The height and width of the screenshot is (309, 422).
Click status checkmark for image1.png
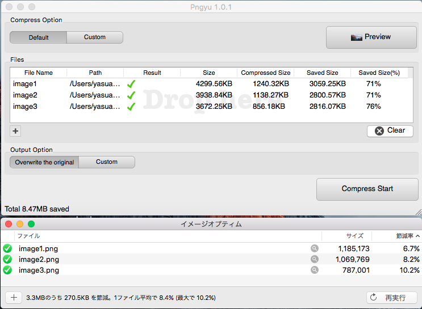tap(7, 248)
